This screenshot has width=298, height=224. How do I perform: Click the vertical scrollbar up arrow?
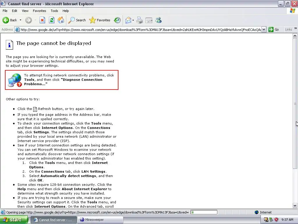pos(295,36)
